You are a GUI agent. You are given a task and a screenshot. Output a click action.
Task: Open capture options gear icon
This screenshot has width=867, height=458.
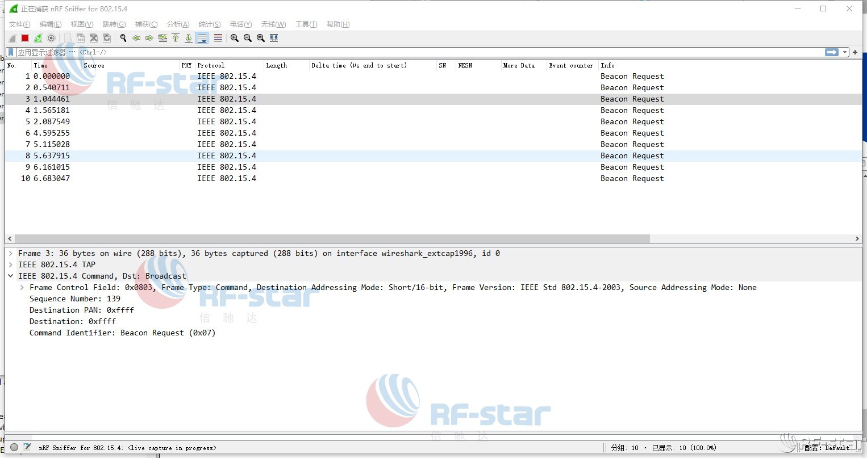51,38
